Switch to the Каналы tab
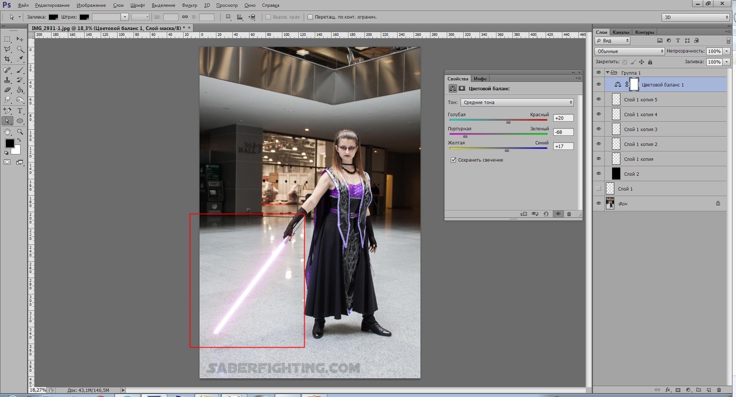The height and width of the screenshot is (397, 736). [x=621, y=32]
